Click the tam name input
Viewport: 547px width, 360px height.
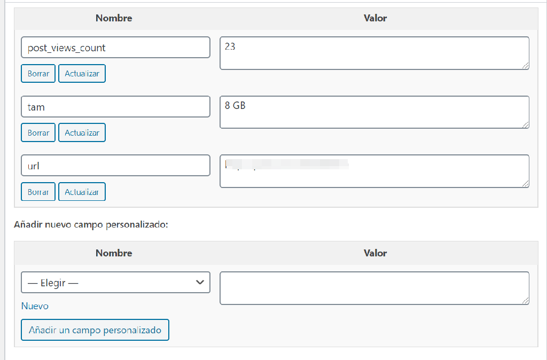pos(115,107)
